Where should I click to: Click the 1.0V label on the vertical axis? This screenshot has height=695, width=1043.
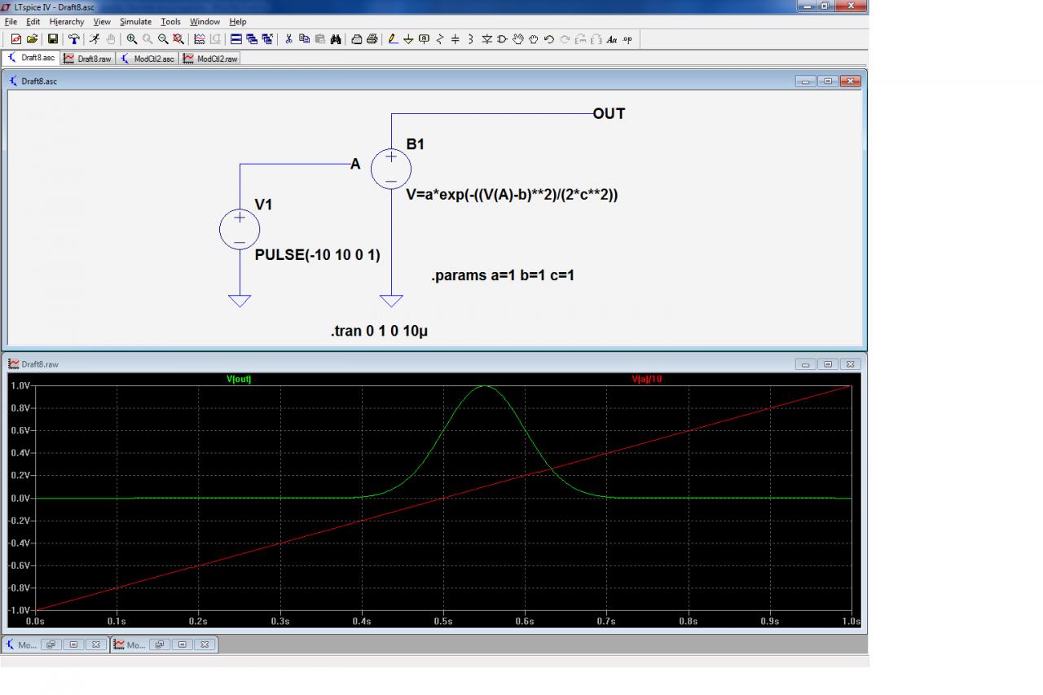coord(20,385)
